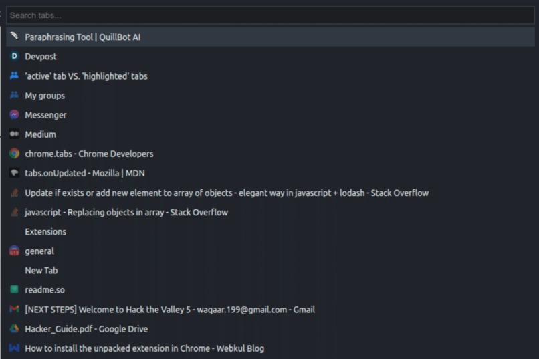Click the Gmail favicon beside NEXT STEPS
539x359 pixels.
(x=14, y=309)
